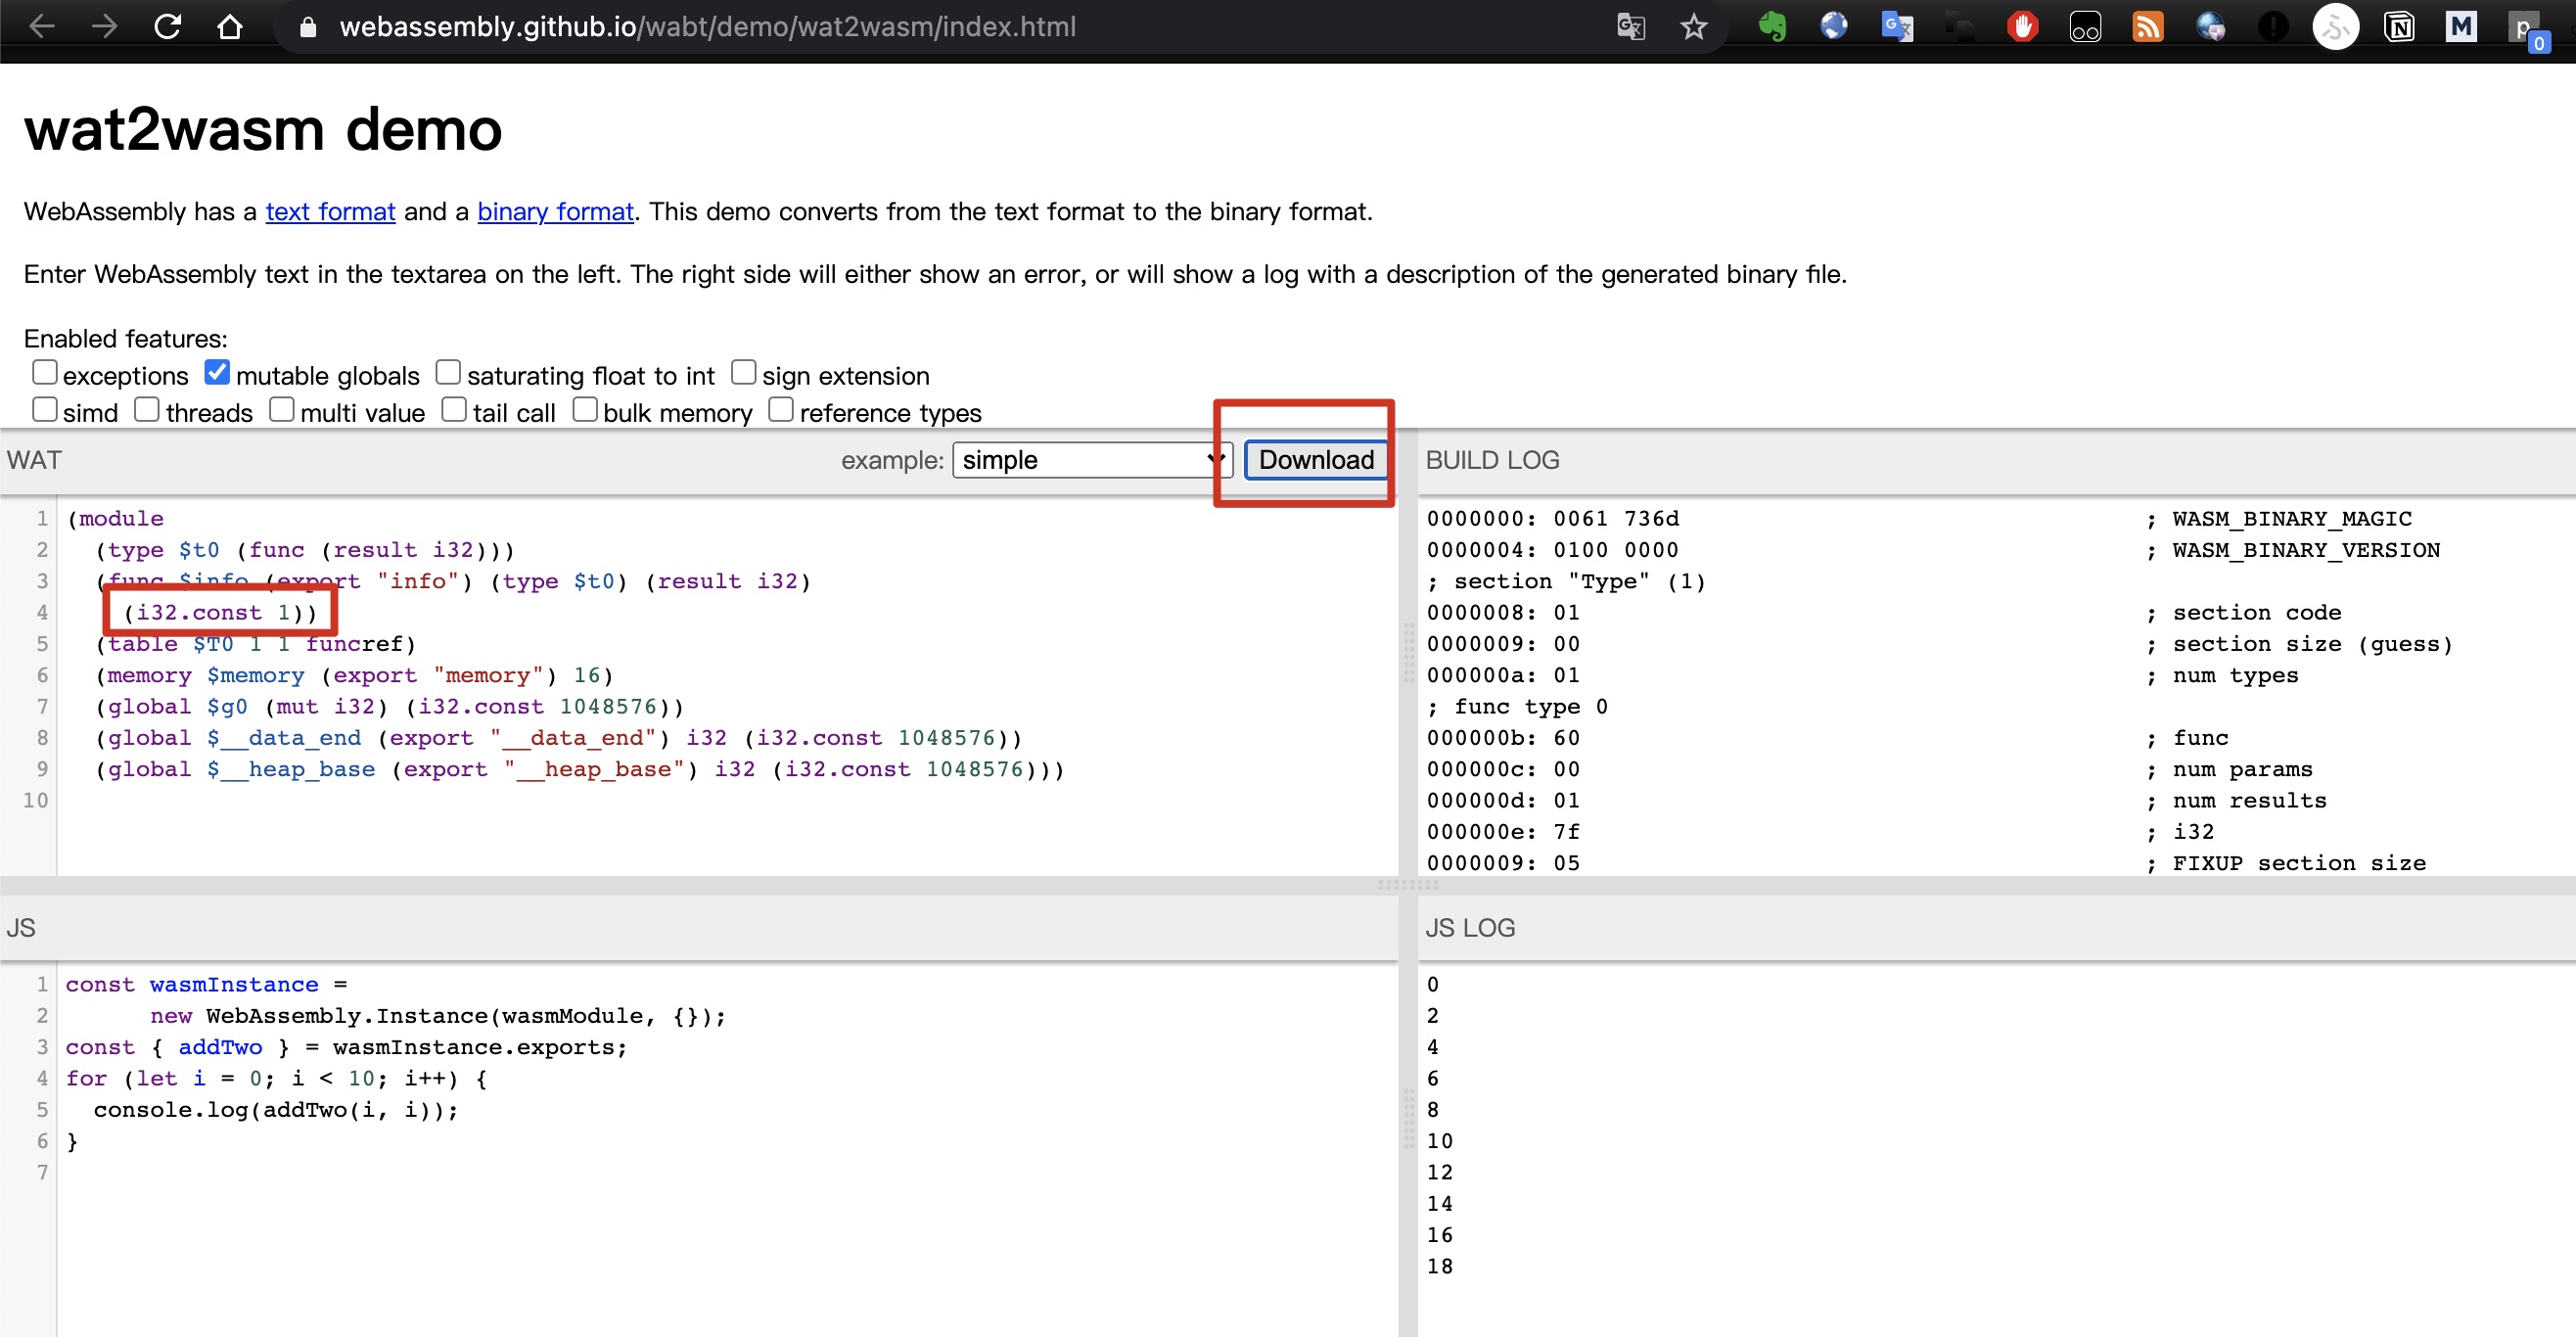Click the Download button

tap(1315, 460)
